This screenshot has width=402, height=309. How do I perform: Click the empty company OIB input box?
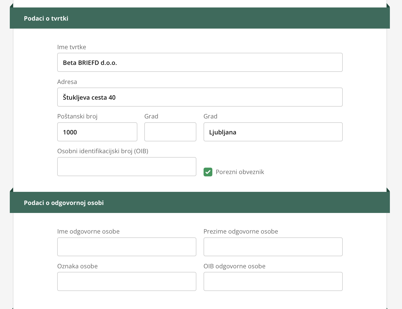click(x=127, y=167)
